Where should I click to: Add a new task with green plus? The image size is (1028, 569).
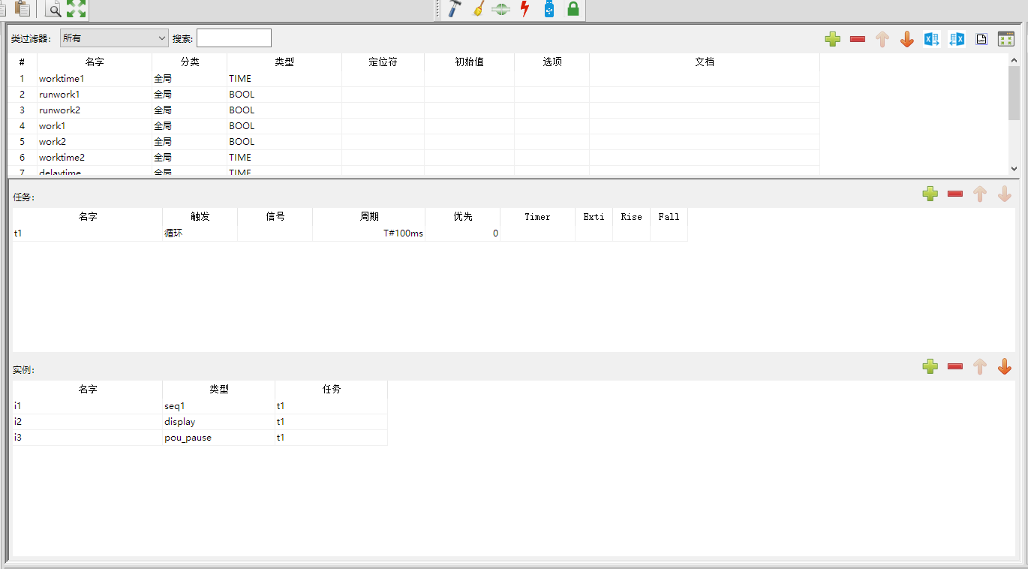(930, 194)
